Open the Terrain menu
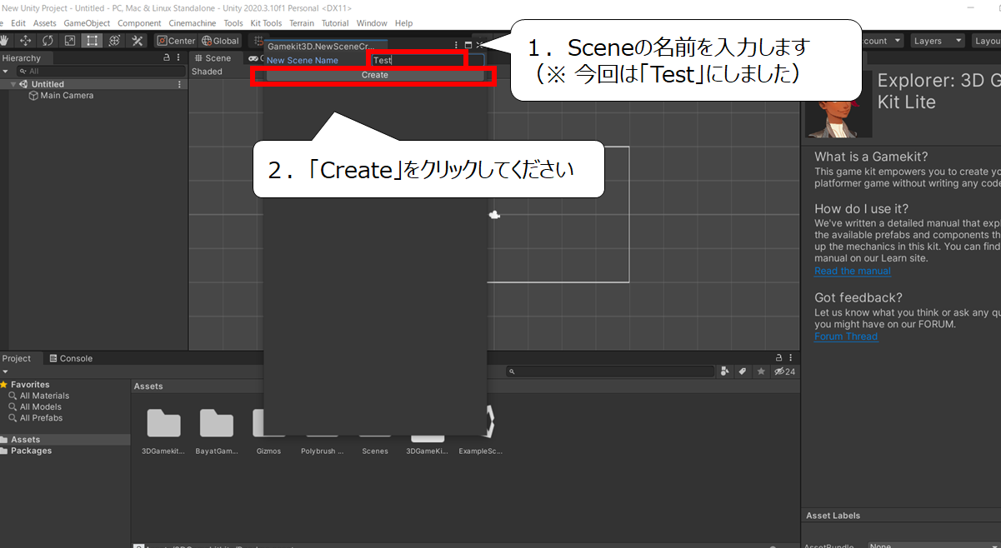Image resolution: width=1001 pixels, height=548 pixels. 302,23
